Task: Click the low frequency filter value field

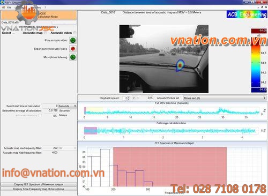Action: 50,148
